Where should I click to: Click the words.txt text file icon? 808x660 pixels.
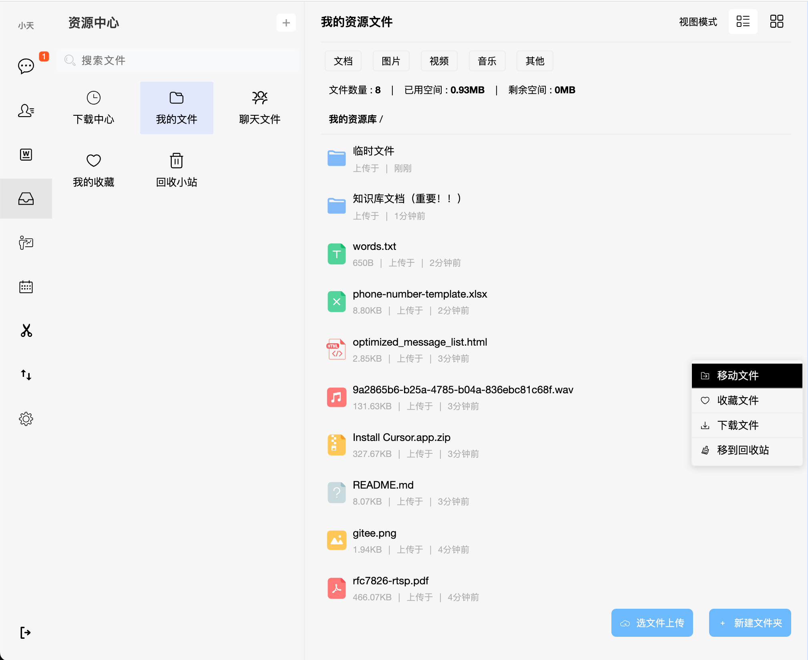[x=337, y=254]
